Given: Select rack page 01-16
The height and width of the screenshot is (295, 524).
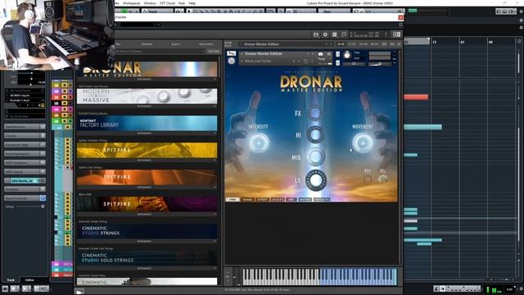Looking at the screenshot, I should [x=341, y=44].
